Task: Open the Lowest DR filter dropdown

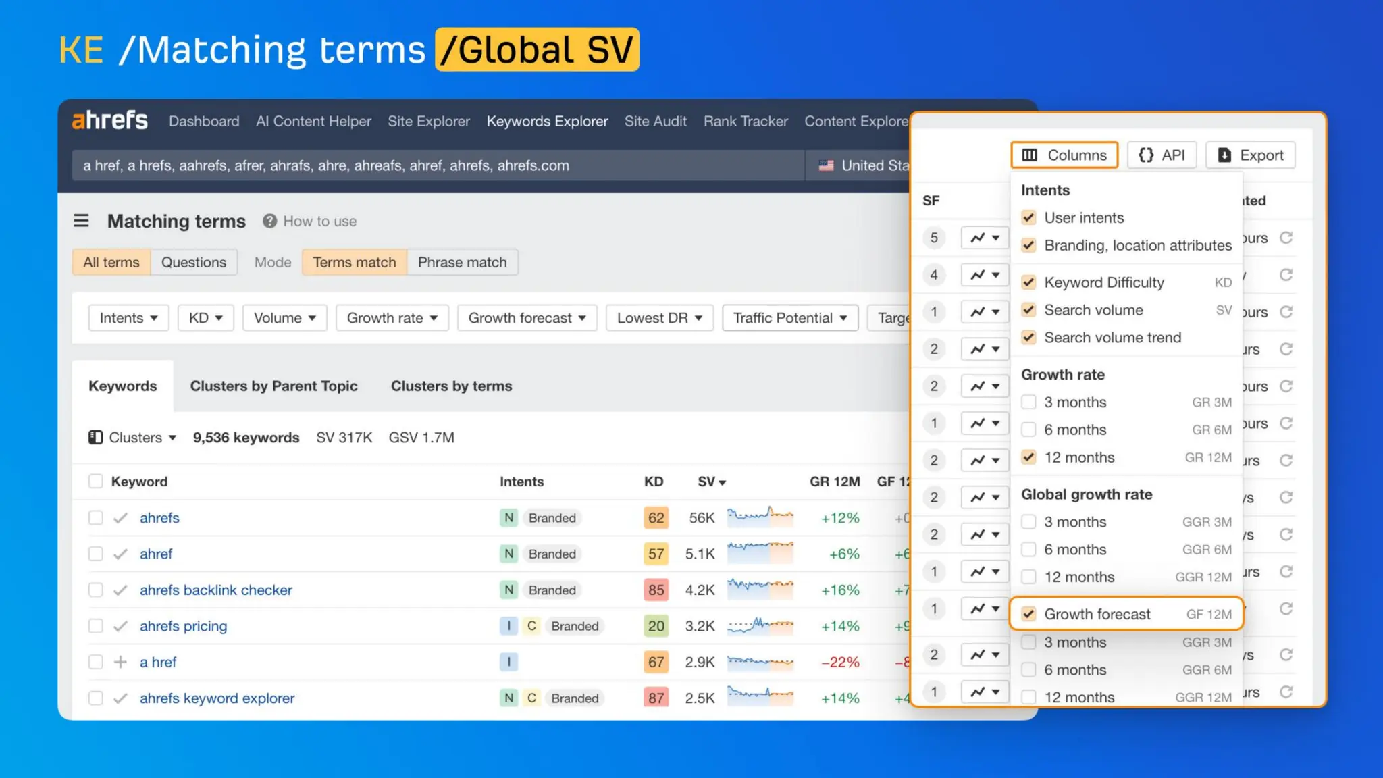Action: (x=659, y=318)
